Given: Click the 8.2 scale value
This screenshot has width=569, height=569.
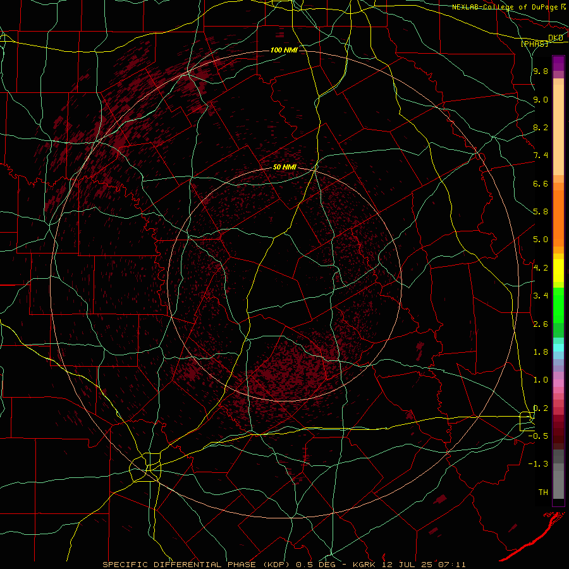Looking at the screenshot, I should [x=541, y=127].
